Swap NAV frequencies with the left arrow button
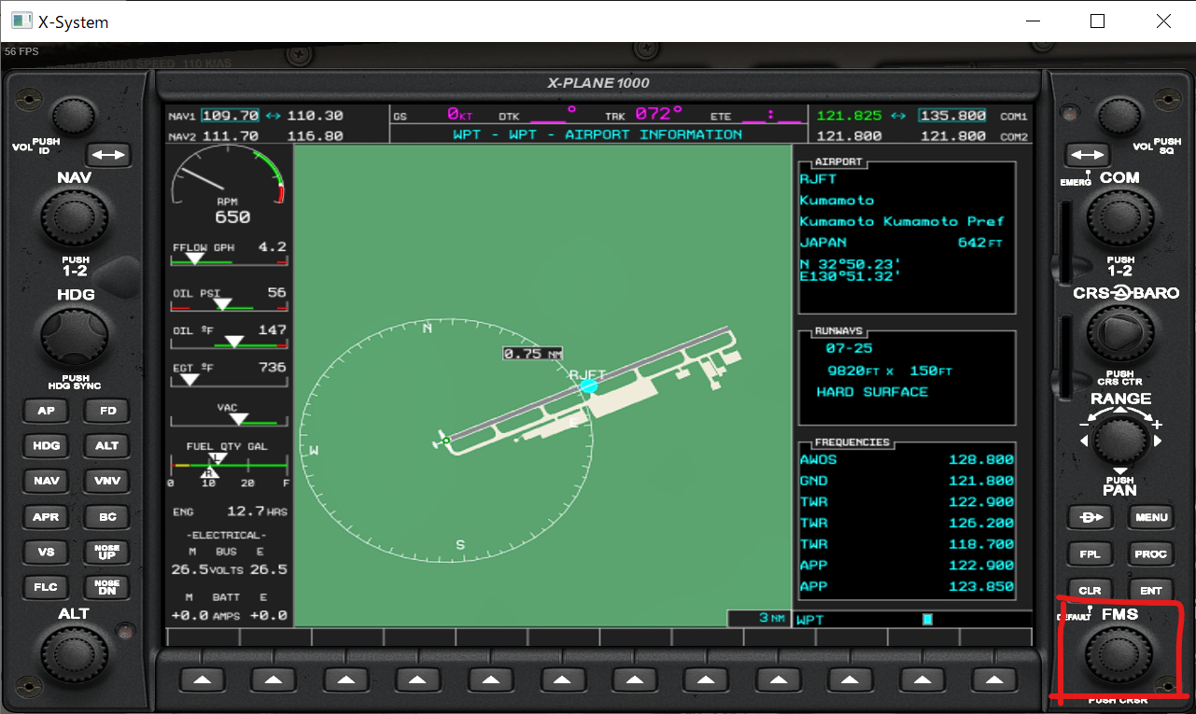The width and height of the screenshot is (1196, 714). point(108,154)
